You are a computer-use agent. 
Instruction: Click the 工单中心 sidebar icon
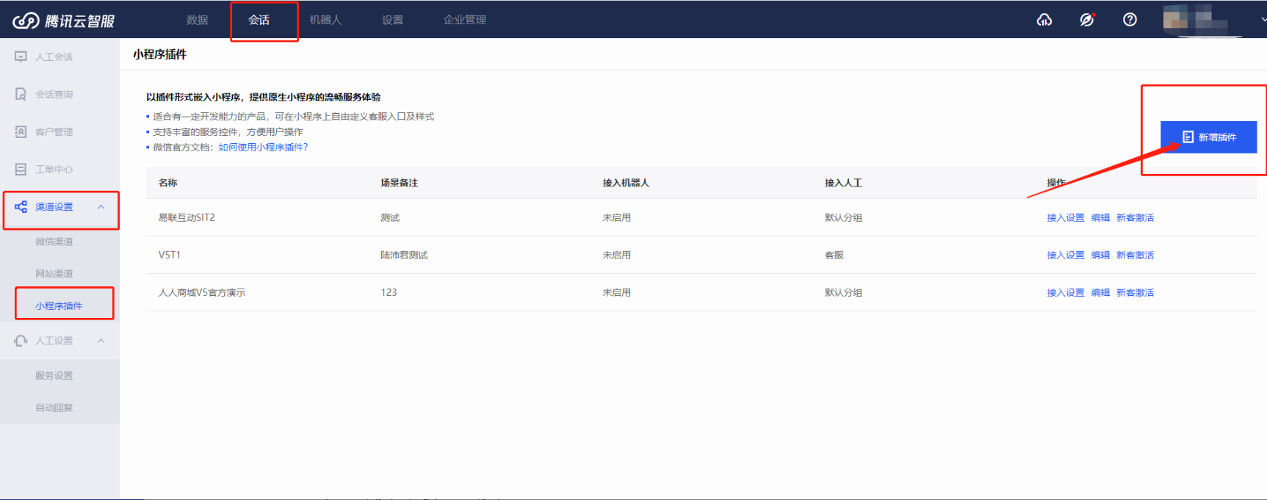click(x=21, y=169)
